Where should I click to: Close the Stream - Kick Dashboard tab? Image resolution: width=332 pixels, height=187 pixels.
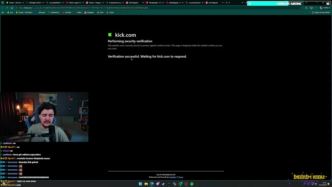pyautogui.click(x=23, y=3)
